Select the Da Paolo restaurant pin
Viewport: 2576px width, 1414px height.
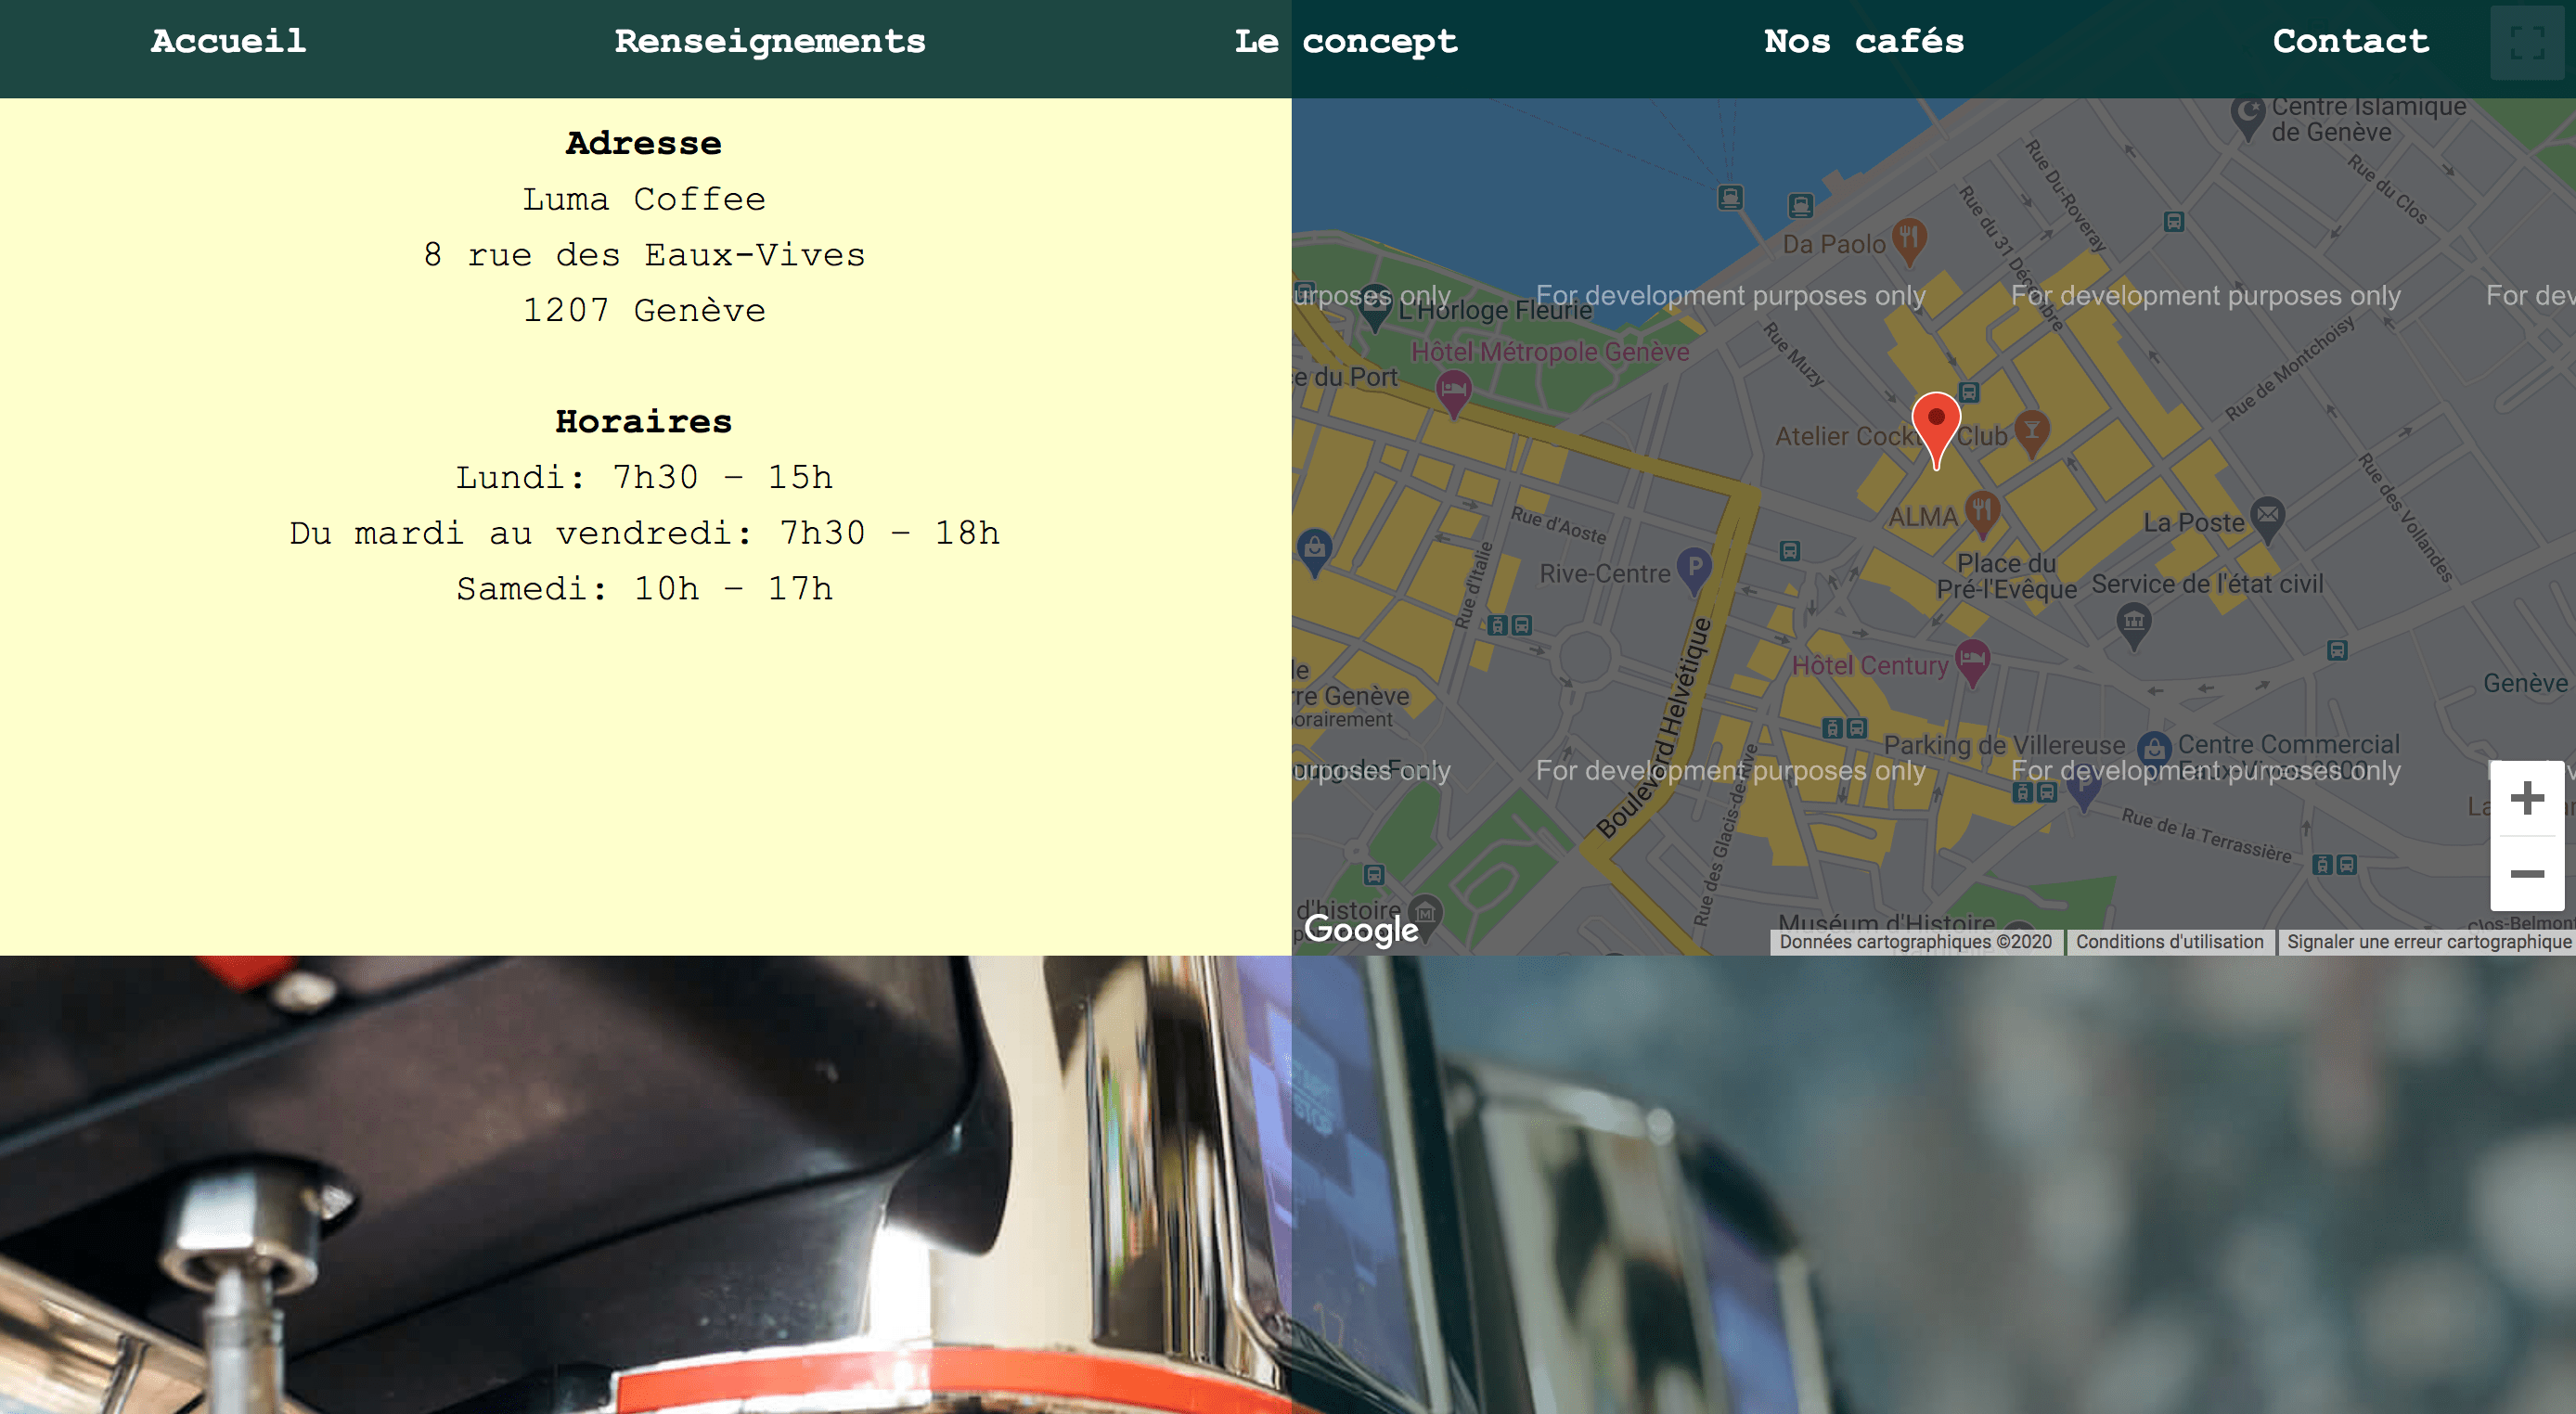point(1909,241)
